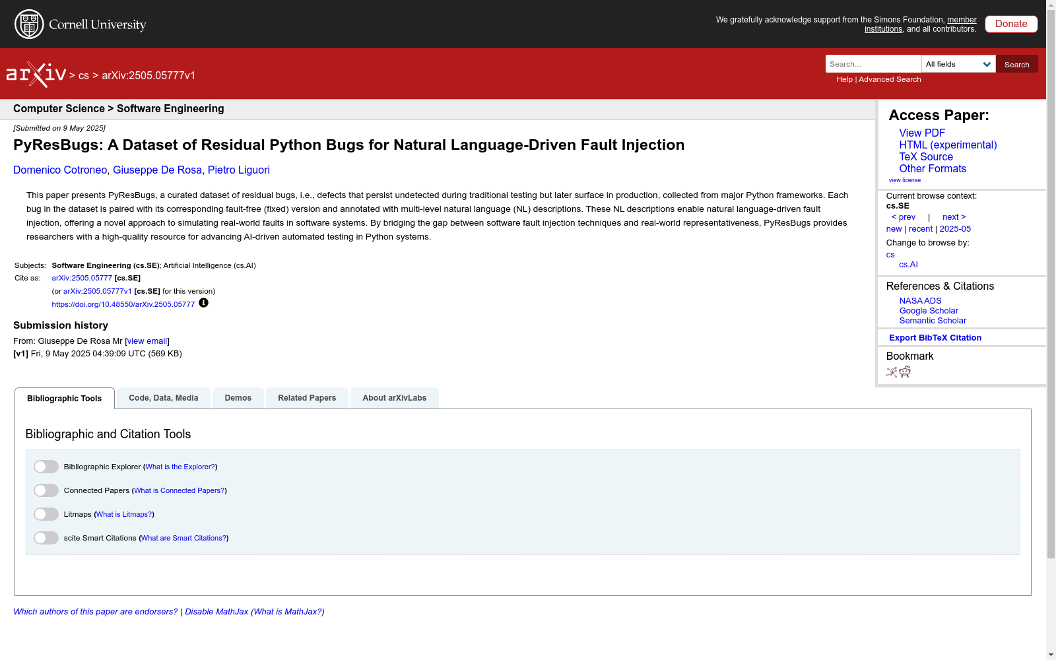Viewport: 1056px width, 660px height.
Task: Open arXiv:2505.05777v1 version link
Action: coord(98,291)
